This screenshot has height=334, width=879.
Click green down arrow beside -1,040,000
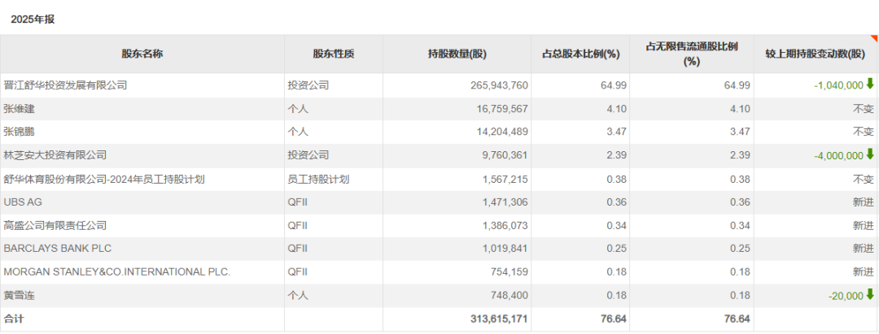870,84
